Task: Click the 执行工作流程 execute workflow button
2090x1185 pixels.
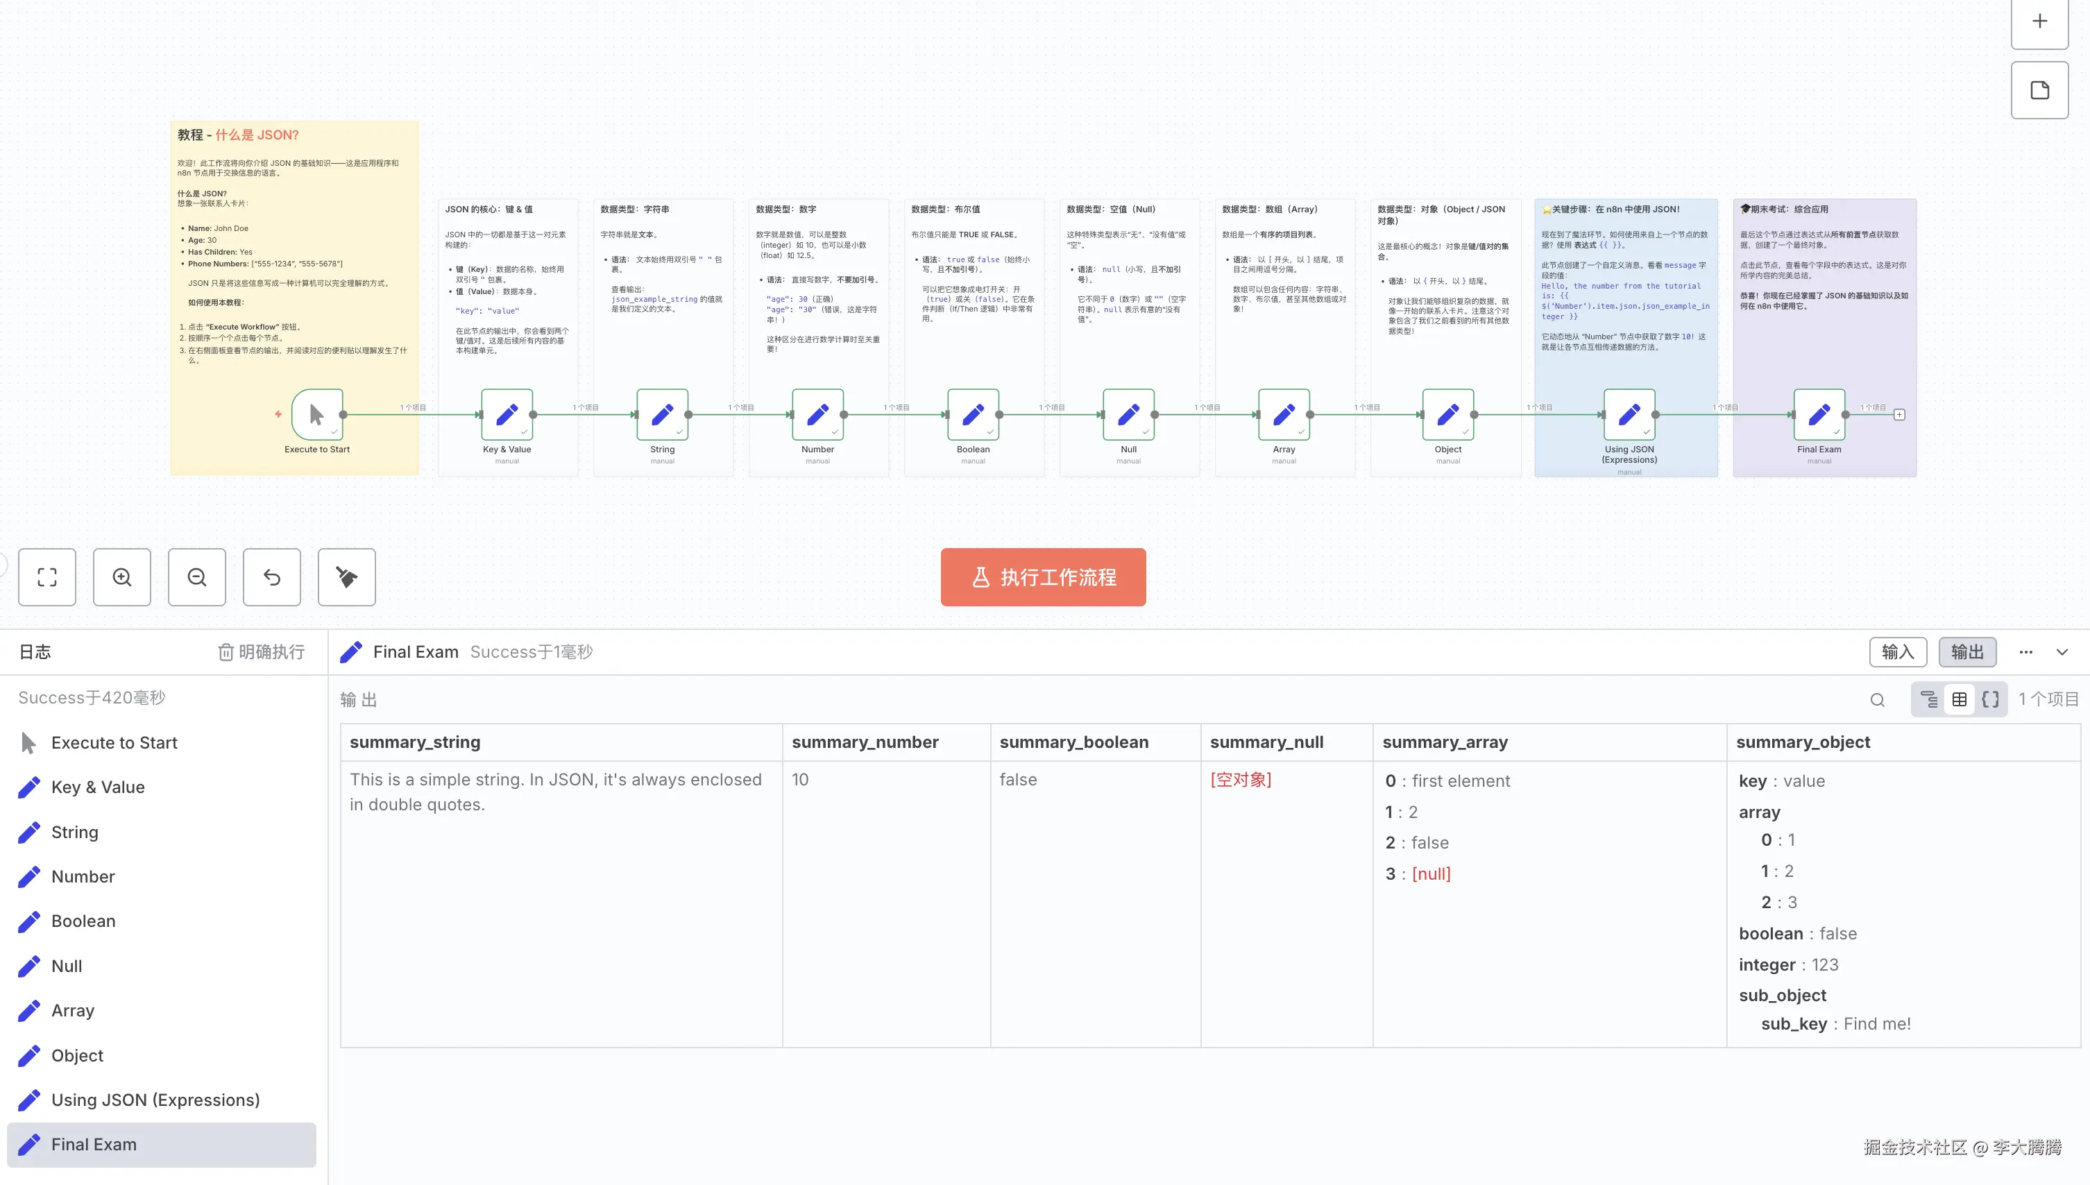Action: point(1044,577)
